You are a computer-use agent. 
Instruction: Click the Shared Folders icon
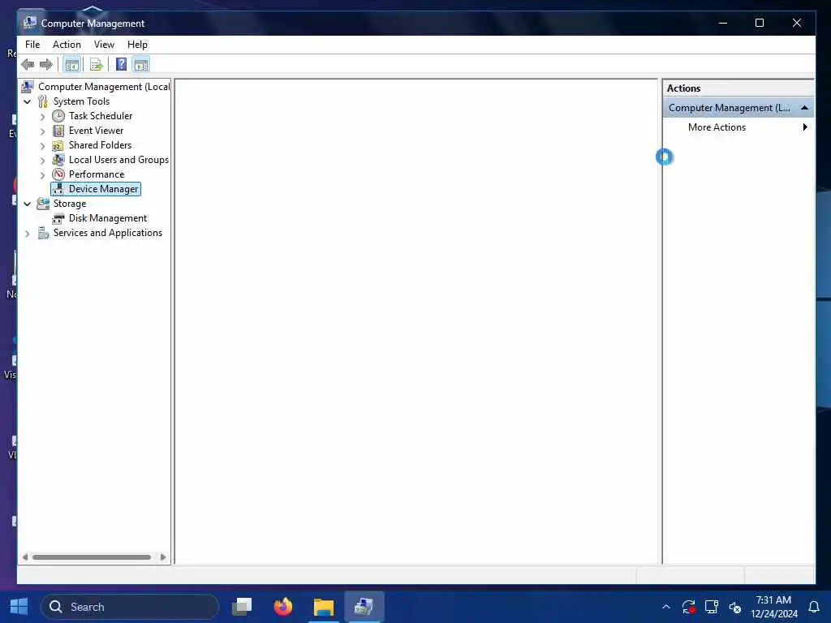(58, 145)
